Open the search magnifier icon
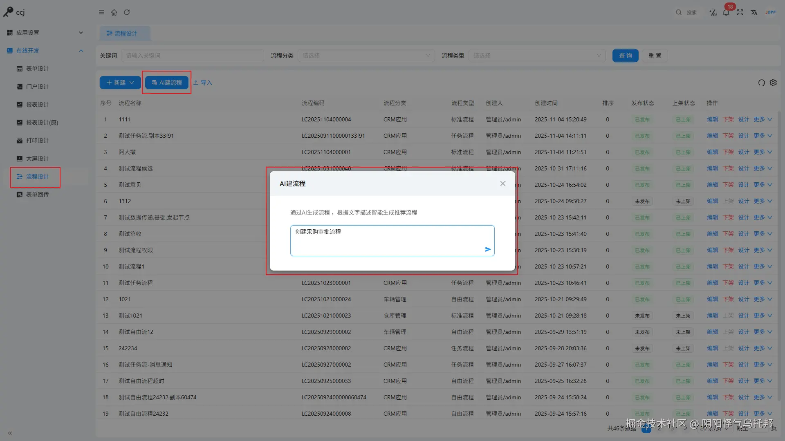The image size is (785, 441). click(x=679, y=12)
